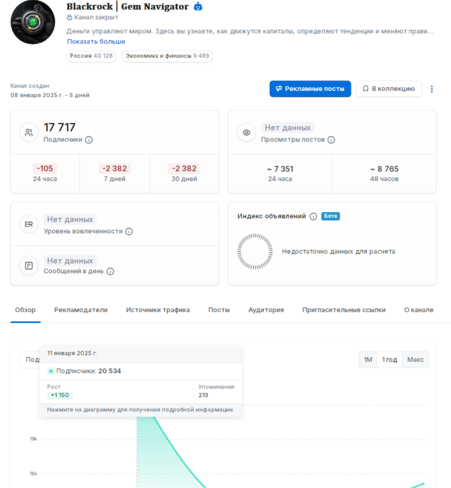Expand the description with 'Показать больше'
Viewport: 451px width, 488px height.
coord(96,41)
